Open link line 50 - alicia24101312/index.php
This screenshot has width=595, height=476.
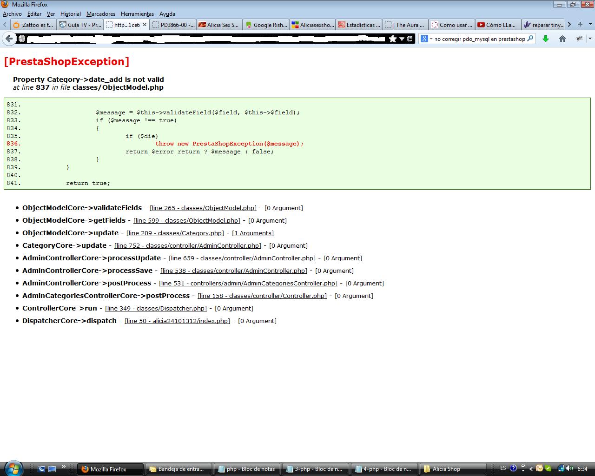(178, 321)
